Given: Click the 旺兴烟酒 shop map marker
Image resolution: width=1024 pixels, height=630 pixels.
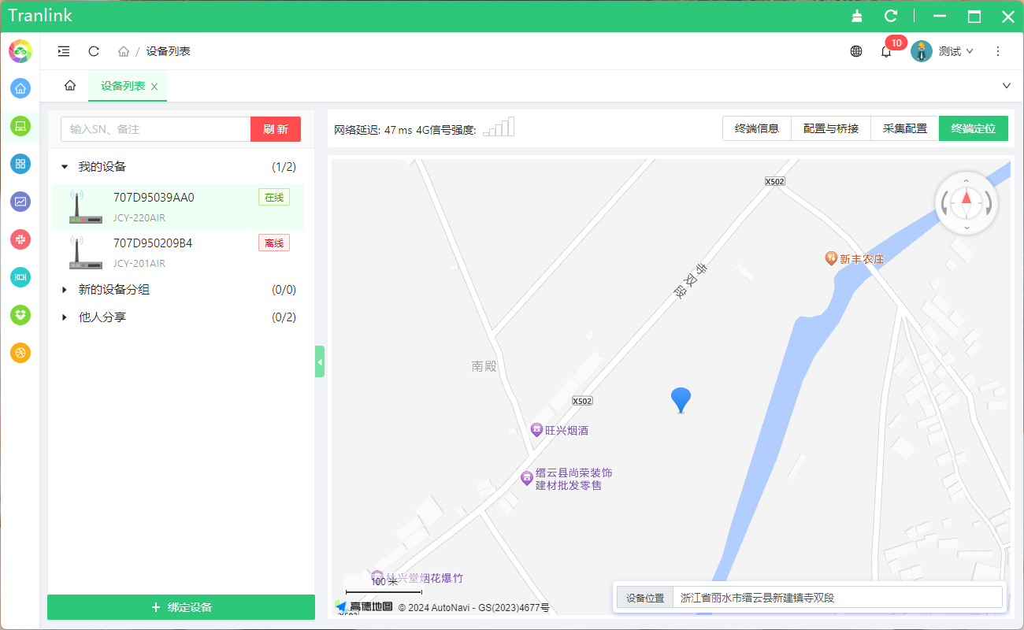Looking at the screenshot, I should point(536,430).
